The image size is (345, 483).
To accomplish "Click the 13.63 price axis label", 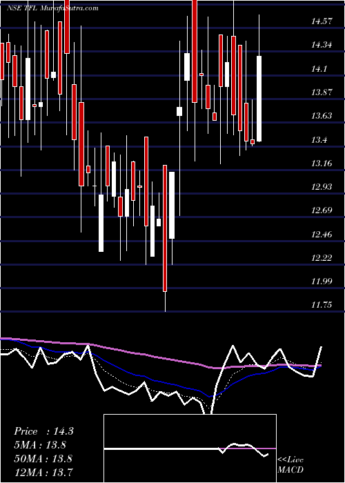I will tap(322, 116).
